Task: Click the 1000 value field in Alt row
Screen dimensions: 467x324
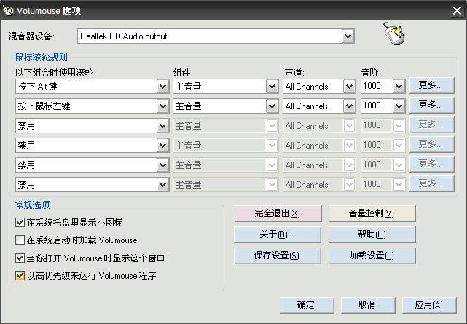Action: click(x=377, y=87)
